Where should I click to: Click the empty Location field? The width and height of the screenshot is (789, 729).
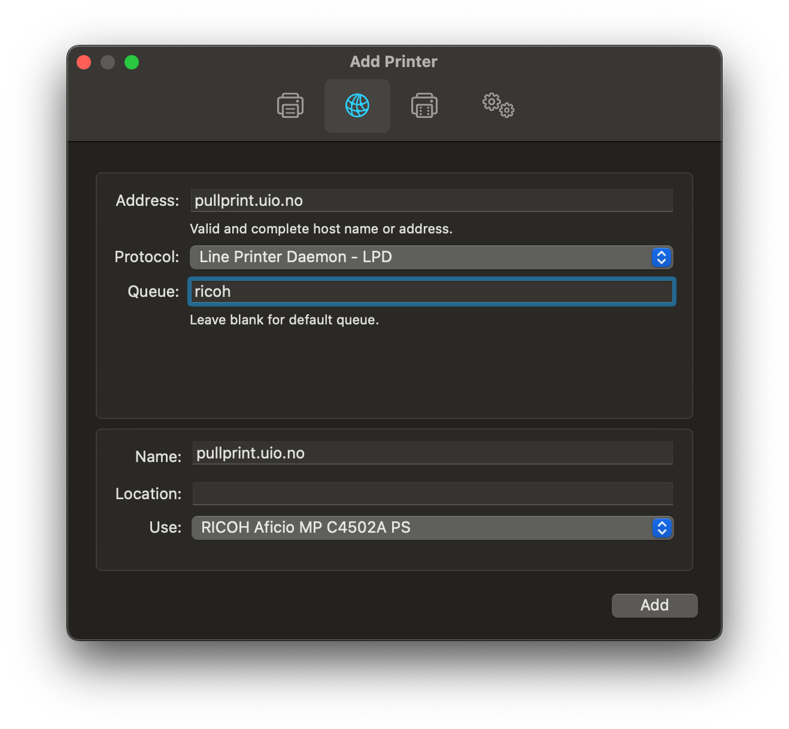click(x=432, y=494)
